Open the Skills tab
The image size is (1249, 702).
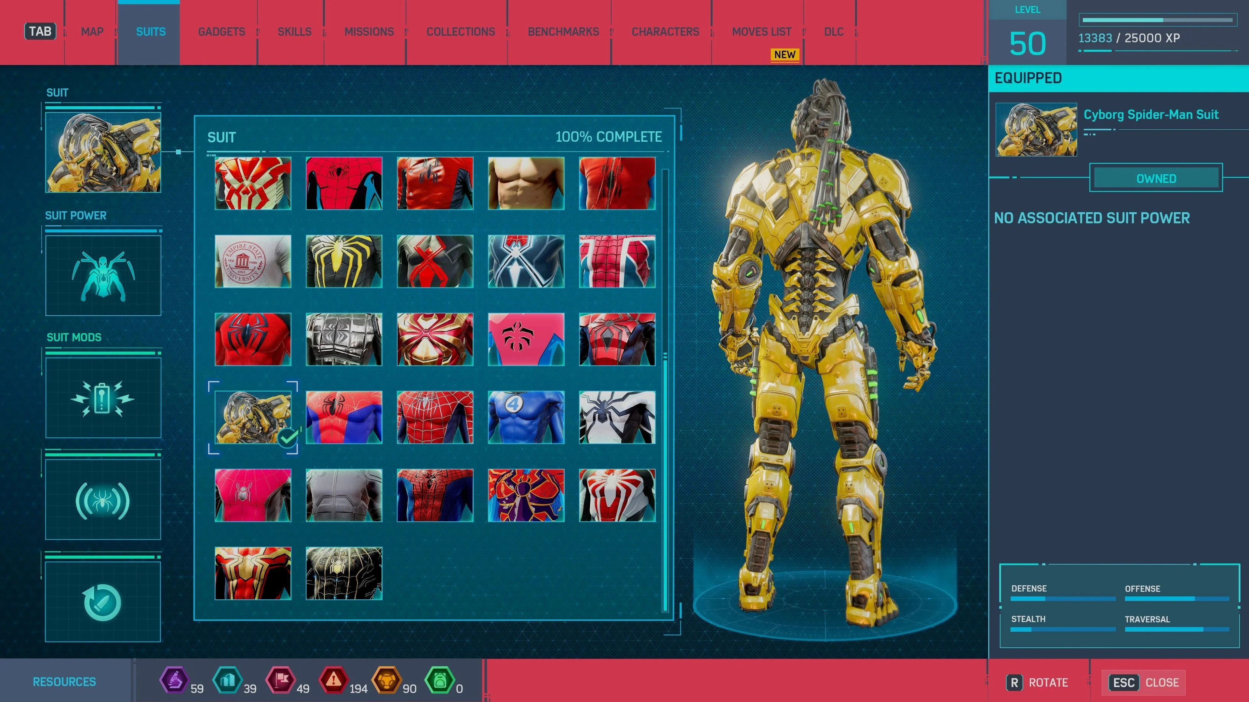[x=294, y=32]
